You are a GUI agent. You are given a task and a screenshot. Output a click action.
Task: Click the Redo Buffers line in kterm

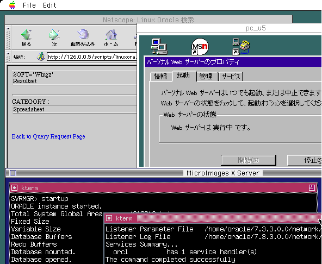34,244
